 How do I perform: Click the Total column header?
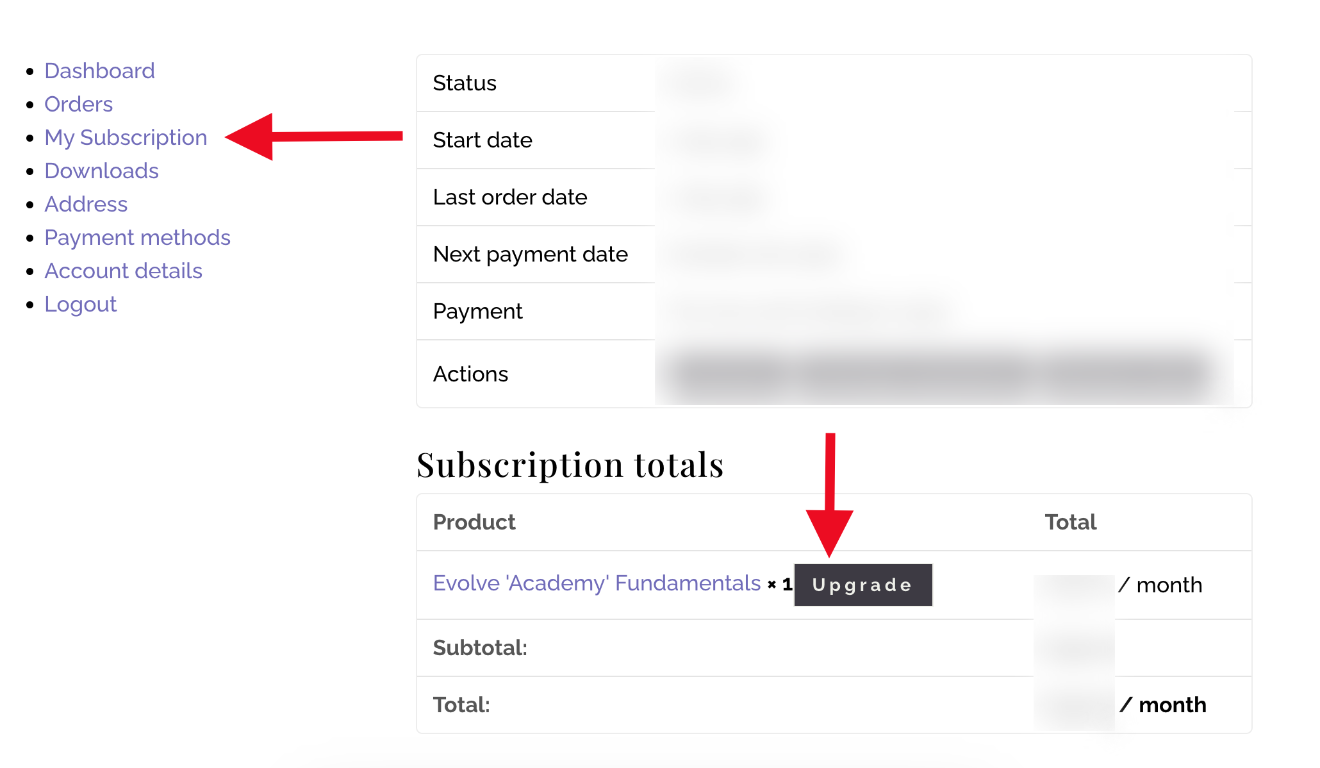point(1071,522)
